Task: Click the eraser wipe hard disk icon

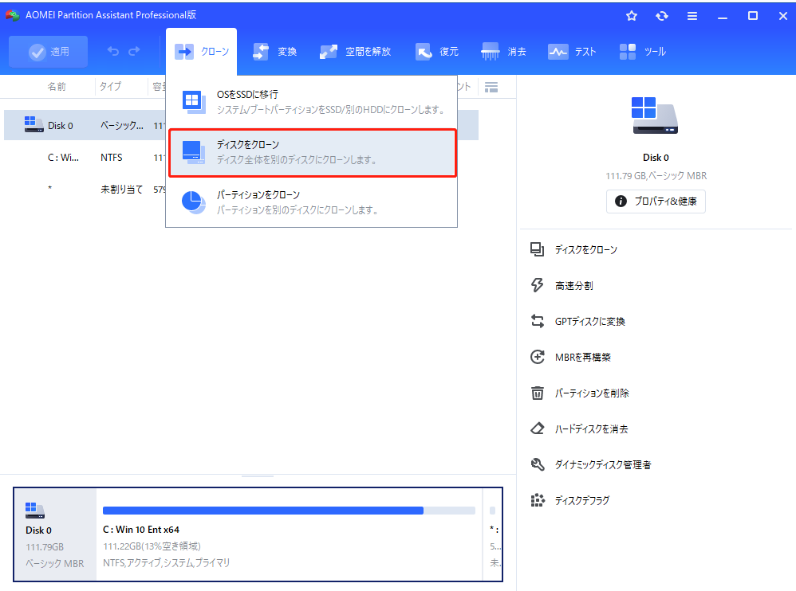Action: tap(537, 429)
